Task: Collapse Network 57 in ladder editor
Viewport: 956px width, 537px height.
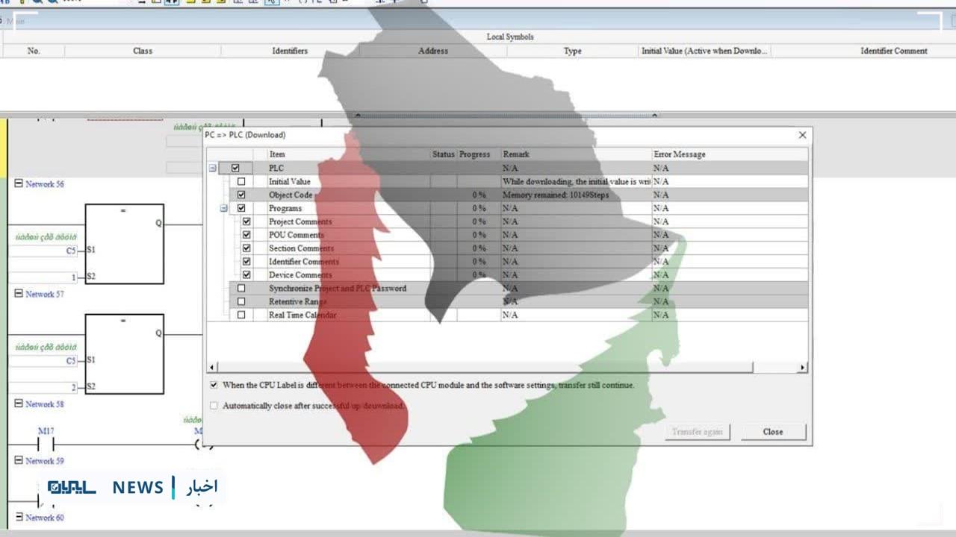Action: click(19, 294)
